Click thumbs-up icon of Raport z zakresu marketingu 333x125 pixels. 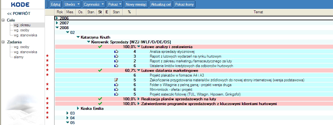(x=116, y=61)
